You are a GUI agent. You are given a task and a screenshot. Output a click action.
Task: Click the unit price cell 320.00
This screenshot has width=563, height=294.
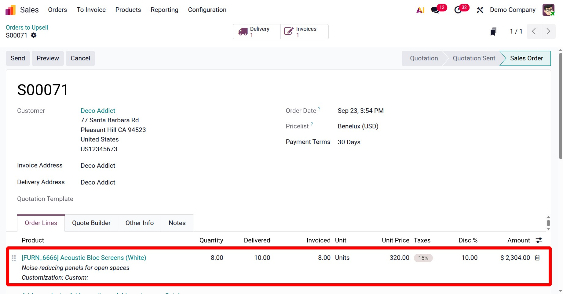(x=399, y=258)
